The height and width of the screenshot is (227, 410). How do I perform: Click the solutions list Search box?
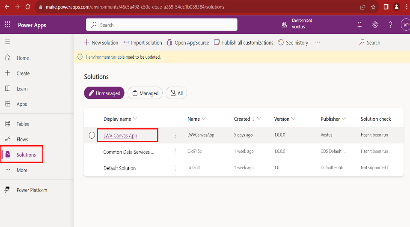383,42
